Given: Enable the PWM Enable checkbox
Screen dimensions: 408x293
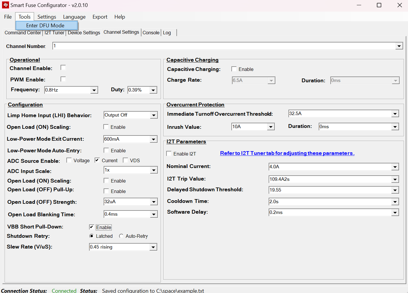Looking at the screenshot, I should coord(63,79).
